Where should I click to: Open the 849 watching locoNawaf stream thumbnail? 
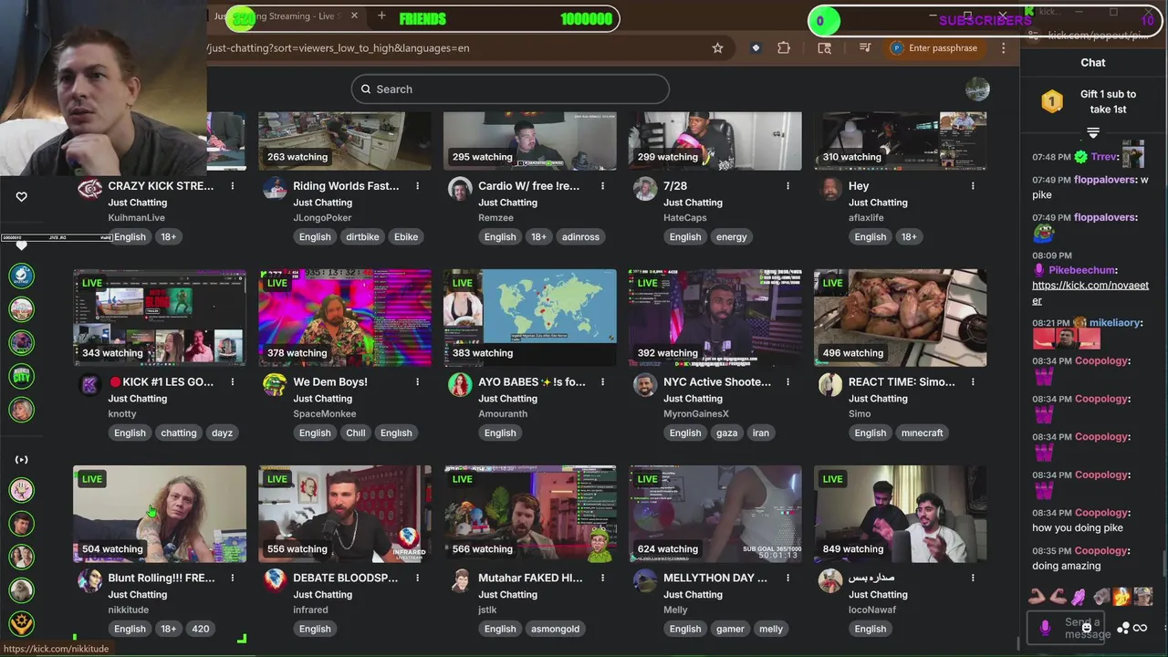tap(901, 514)
